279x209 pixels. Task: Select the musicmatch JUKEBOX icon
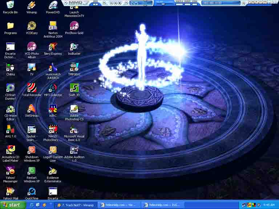(x=53, y=71)
